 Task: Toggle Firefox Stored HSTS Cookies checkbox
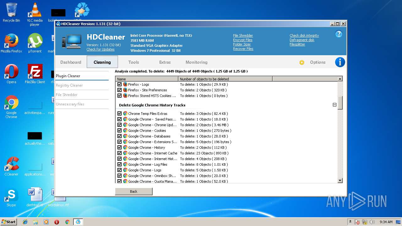click(x=119, y=96)
